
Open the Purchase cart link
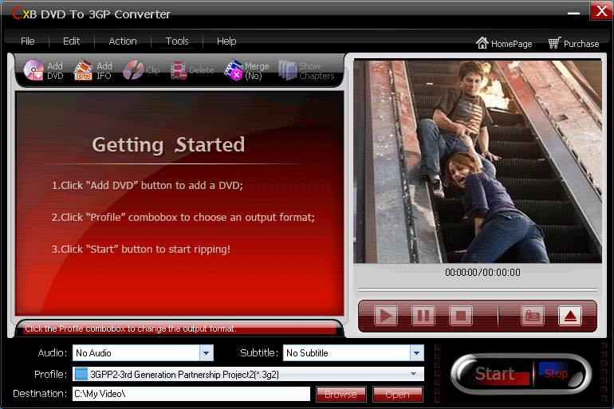[x=573, y=43]
